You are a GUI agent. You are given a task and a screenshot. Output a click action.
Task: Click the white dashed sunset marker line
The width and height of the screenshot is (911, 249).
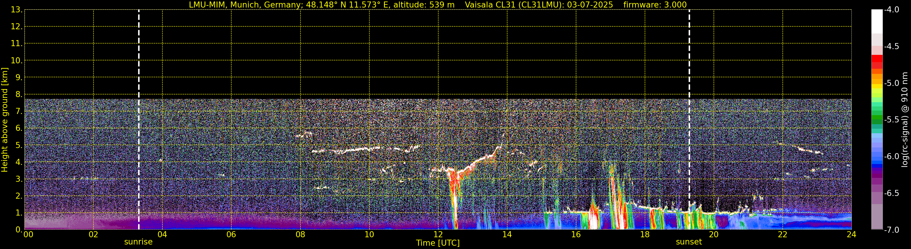(x=689, y=120)
